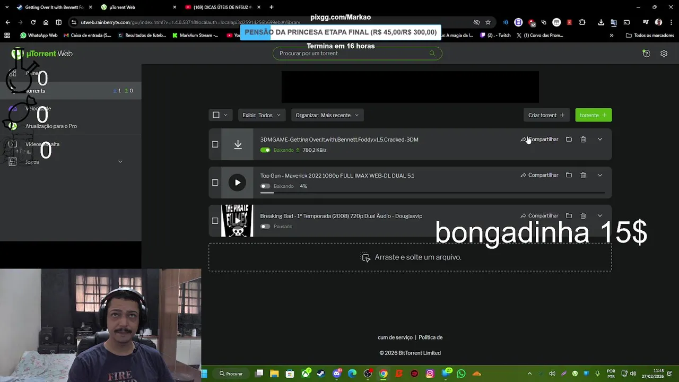This screenshot has width=679, height=382.
Task: Open File Explorer from the taskbar
Action: [x=274, y=374]
